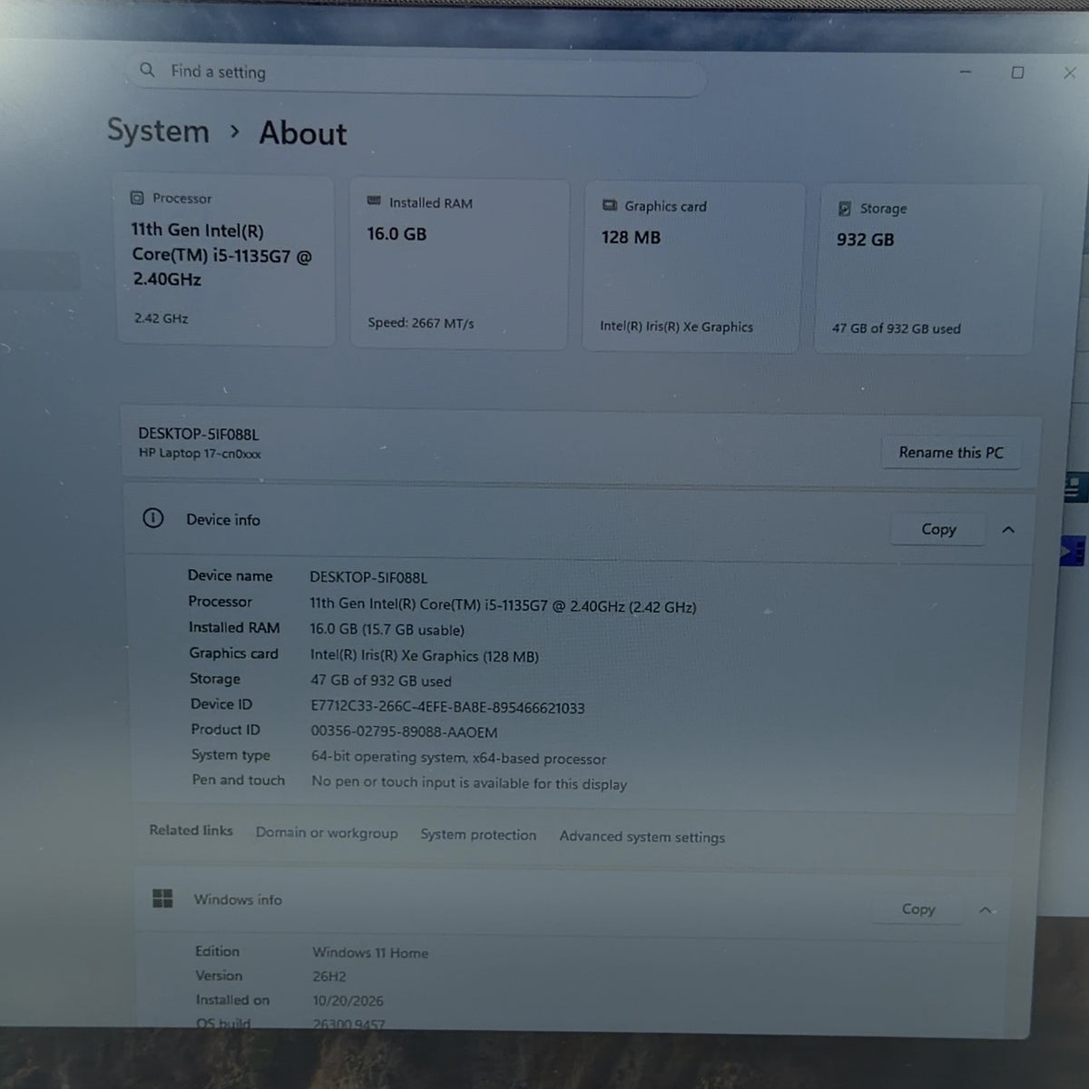The image size is (1089, 1089).
Task: Collapse the Device info section
Action: tap(1008, 530)
